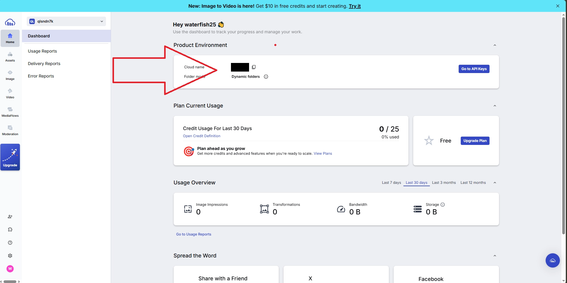Open Error Reports
Image resolution: width=567 pixels, height=283 pixels.
(41, 76)
